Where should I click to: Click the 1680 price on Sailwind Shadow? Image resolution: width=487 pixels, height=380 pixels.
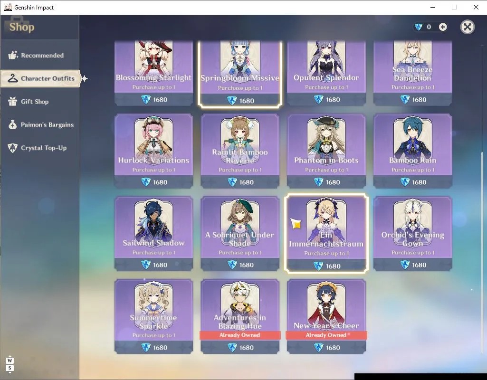coord(160,265)
